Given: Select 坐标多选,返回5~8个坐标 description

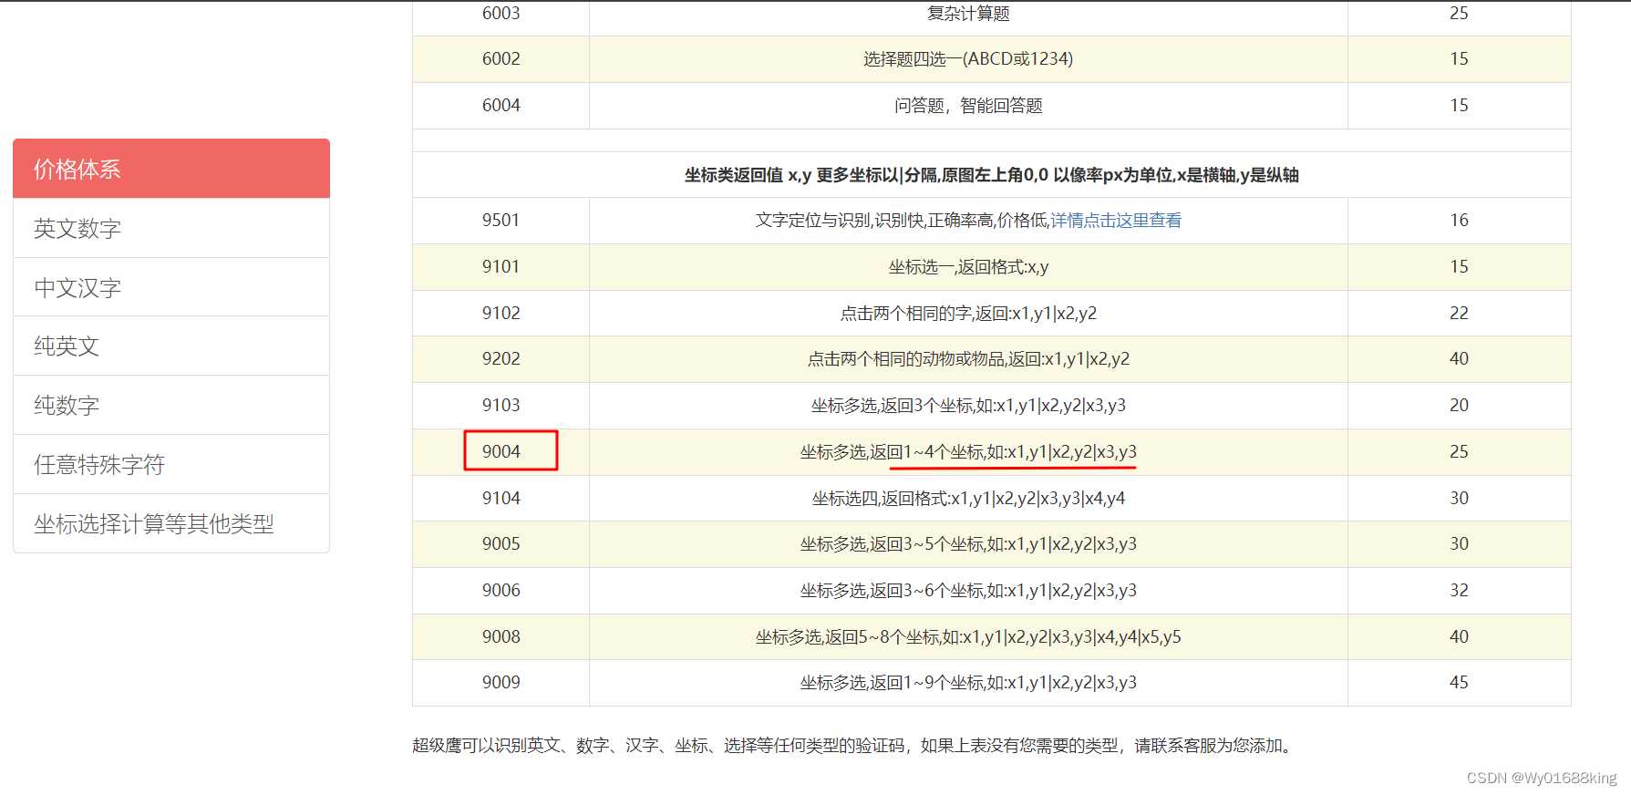Looking at the screenshot, I should 968,637.
